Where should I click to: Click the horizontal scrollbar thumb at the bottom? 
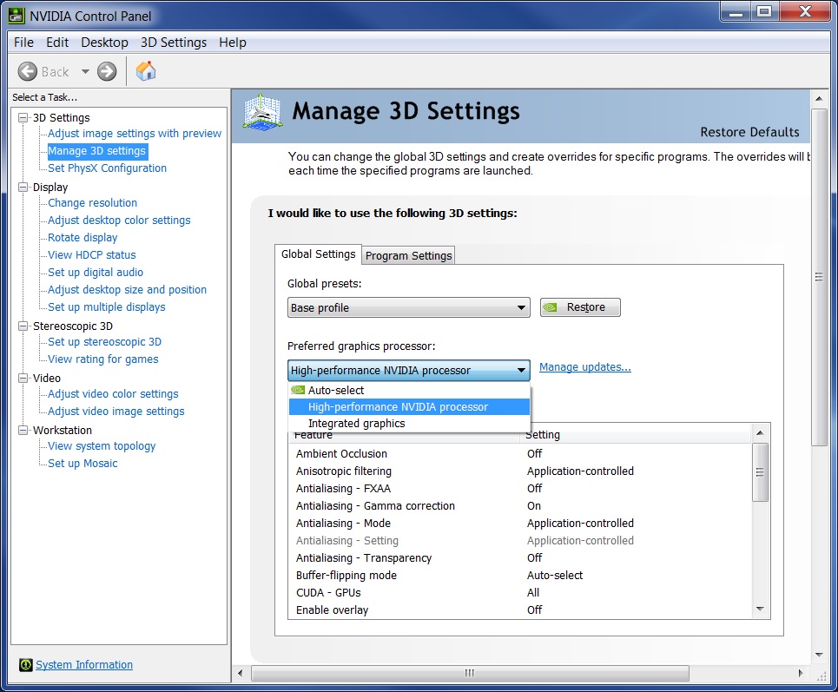(x=470, y=674)
